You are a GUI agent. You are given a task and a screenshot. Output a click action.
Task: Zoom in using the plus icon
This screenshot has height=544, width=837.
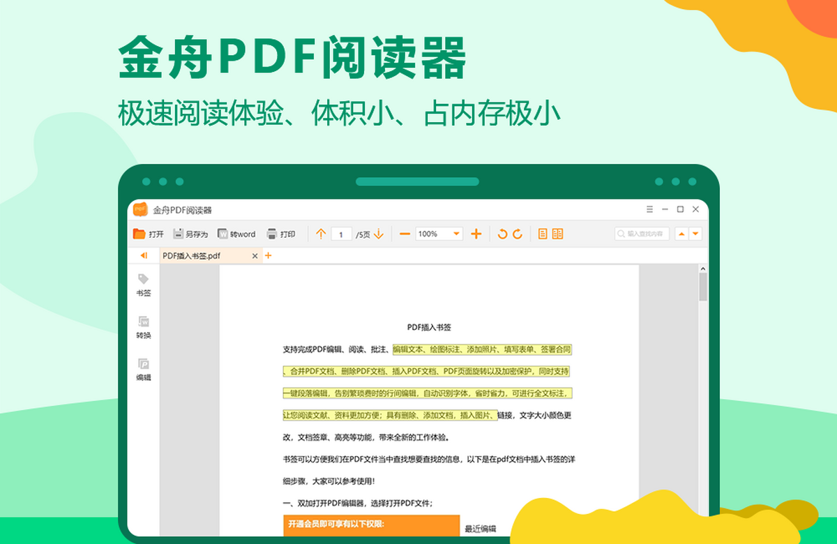[476, 234]
